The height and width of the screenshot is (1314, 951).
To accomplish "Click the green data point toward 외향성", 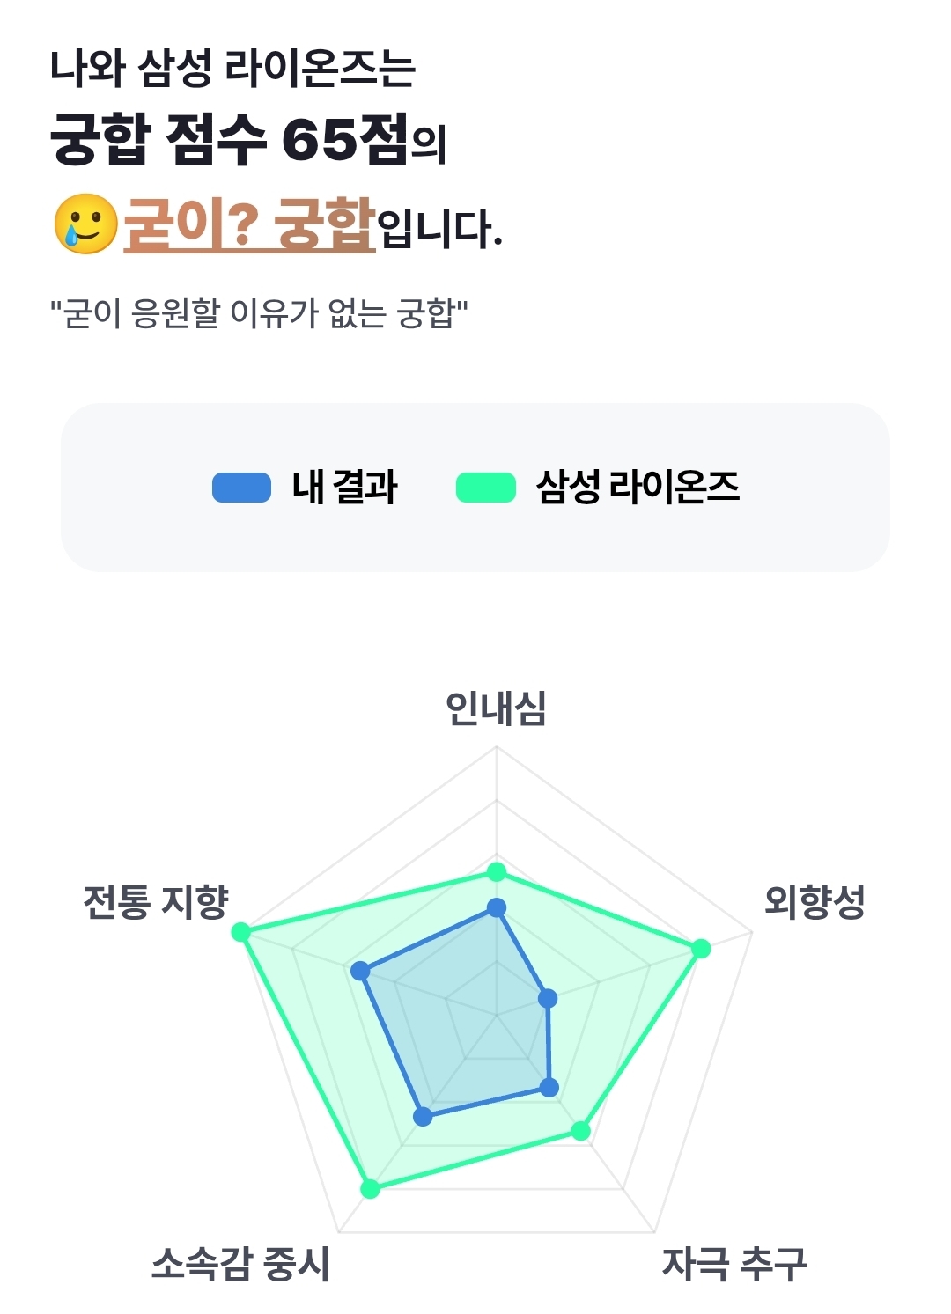I will click(x=701, y=948).
